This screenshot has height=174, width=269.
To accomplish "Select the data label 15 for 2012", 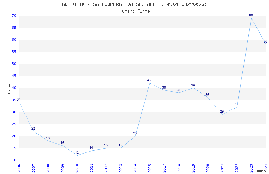I will pos(106,146).
